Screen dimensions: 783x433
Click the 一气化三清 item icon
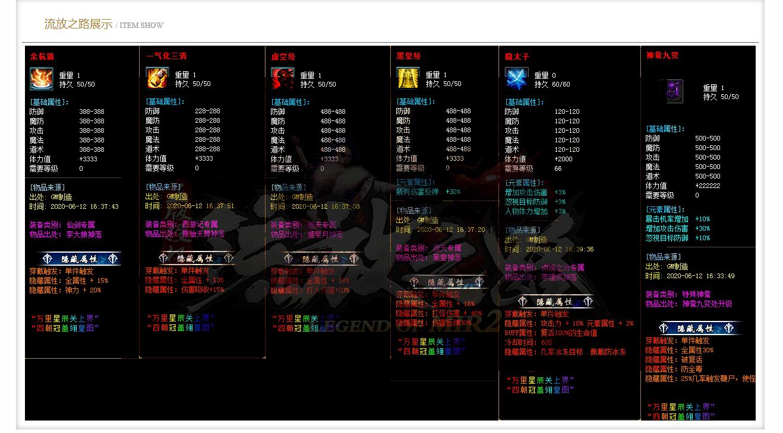point(156,78)
